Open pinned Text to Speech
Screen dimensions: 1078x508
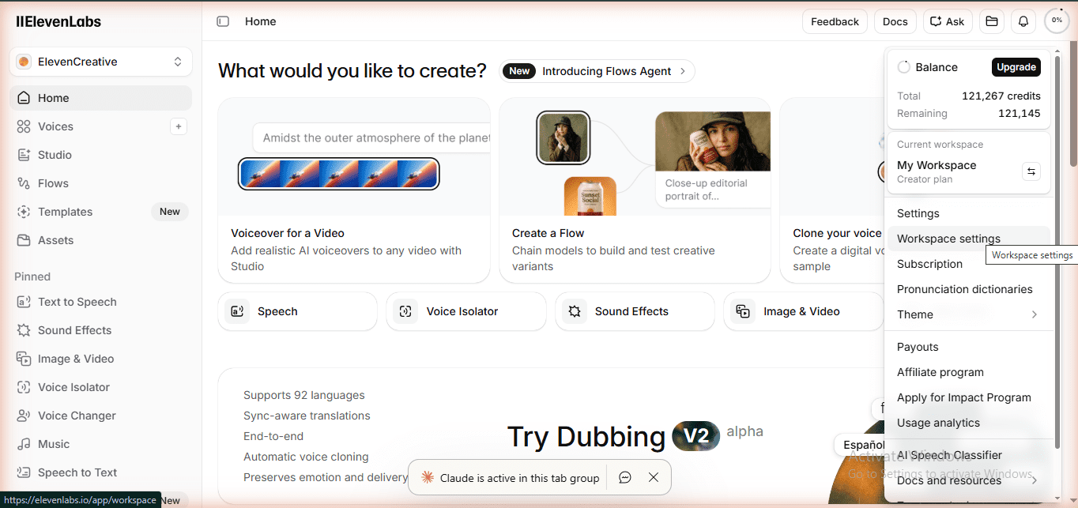pos(100,302)
